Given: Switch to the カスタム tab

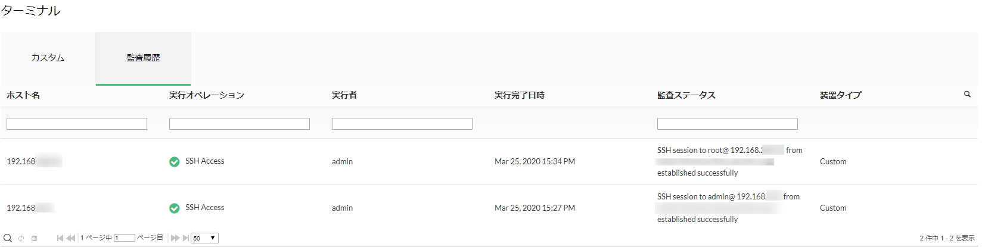Looking at the screenshot, I should 48,58.
